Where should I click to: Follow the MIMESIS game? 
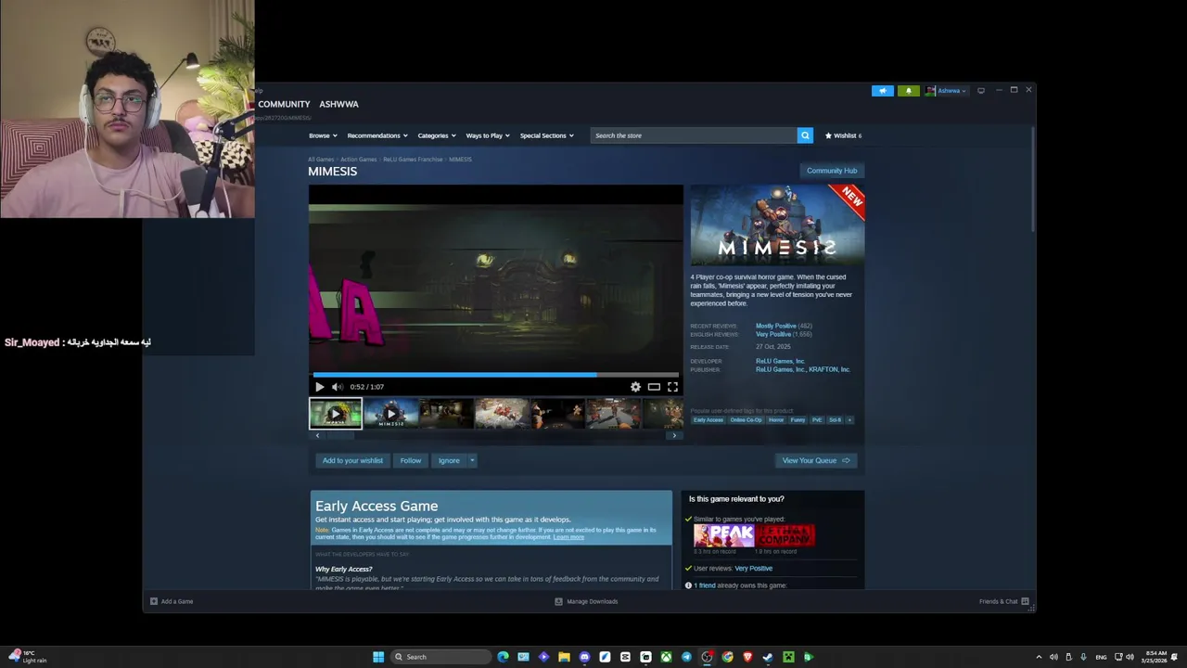(411, 460)
